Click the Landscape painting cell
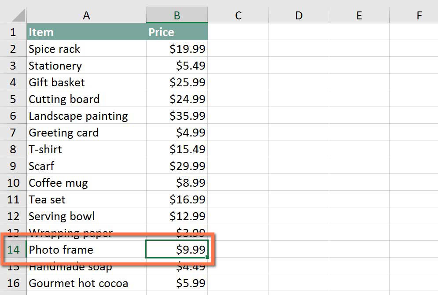 [86, 116]
